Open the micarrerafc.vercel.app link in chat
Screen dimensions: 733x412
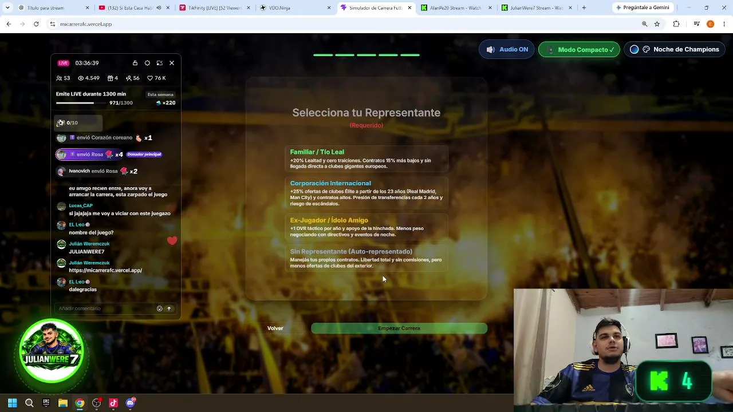[x=105, y=270]
